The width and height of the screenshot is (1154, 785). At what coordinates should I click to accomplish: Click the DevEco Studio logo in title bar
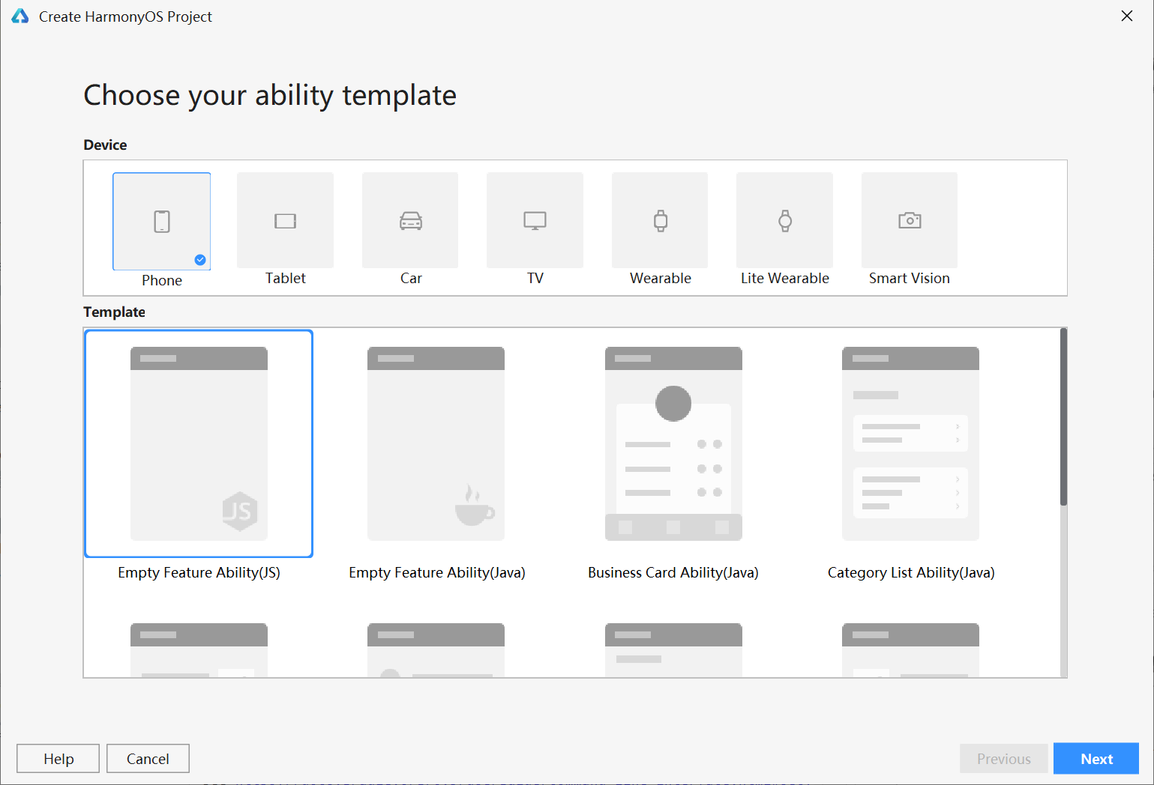click(20, 16)
